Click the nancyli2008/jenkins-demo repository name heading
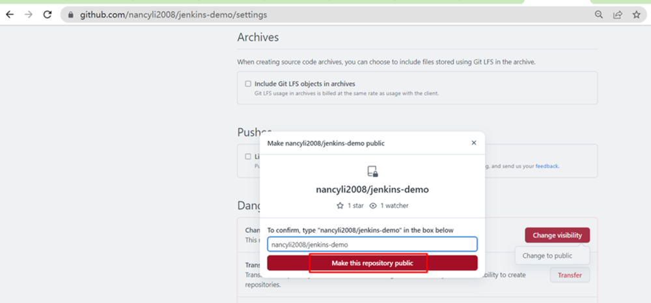Screen dimensions: 651x303 (x=372, y=190)
